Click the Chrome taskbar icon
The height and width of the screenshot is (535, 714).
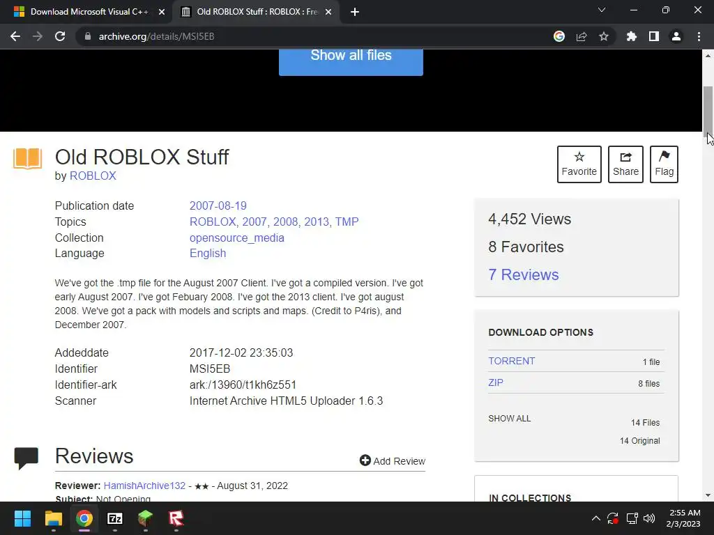(84, 518)
